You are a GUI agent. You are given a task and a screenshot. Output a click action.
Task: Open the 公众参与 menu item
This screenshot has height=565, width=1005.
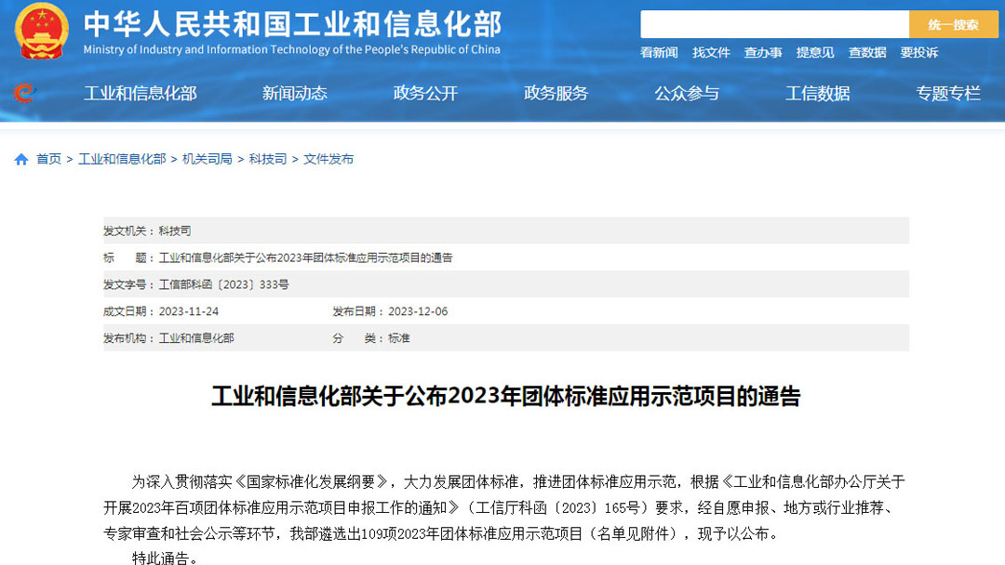[687, 93]
